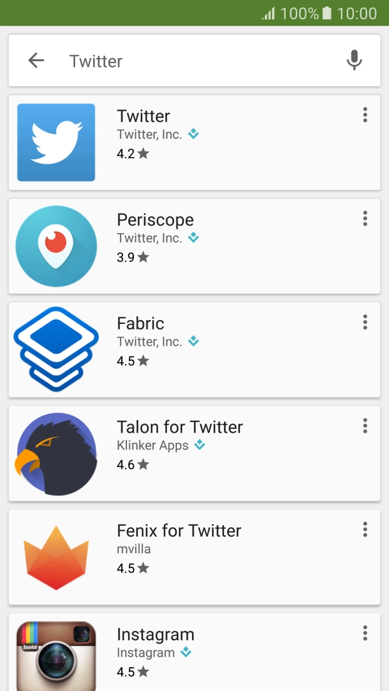Tap the back arrow in search bar
This screenshot has width=389, height=691.
click(36, 61)
